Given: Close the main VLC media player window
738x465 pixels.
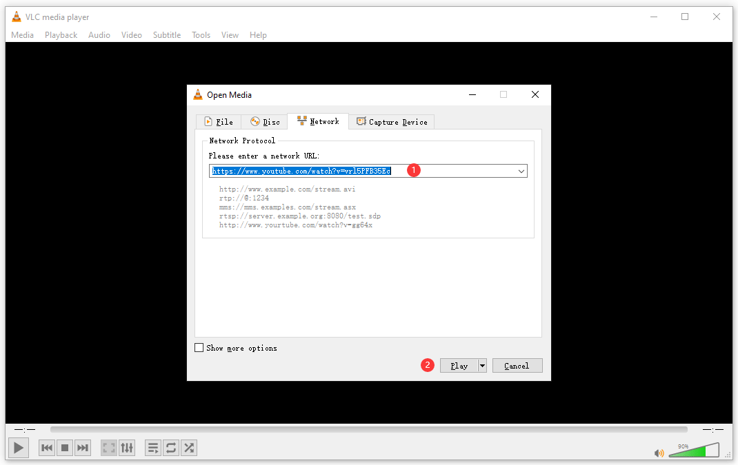Looking at the screenshot, I should 717,17.
